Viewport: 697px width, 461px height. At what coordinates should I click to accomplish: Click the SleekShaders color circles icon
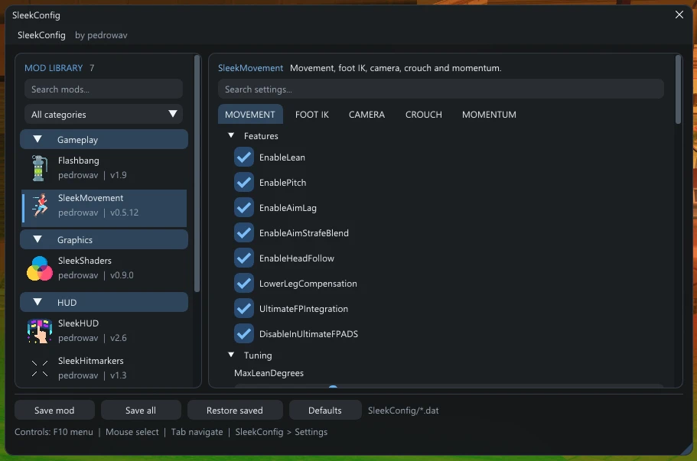(40, 268)
